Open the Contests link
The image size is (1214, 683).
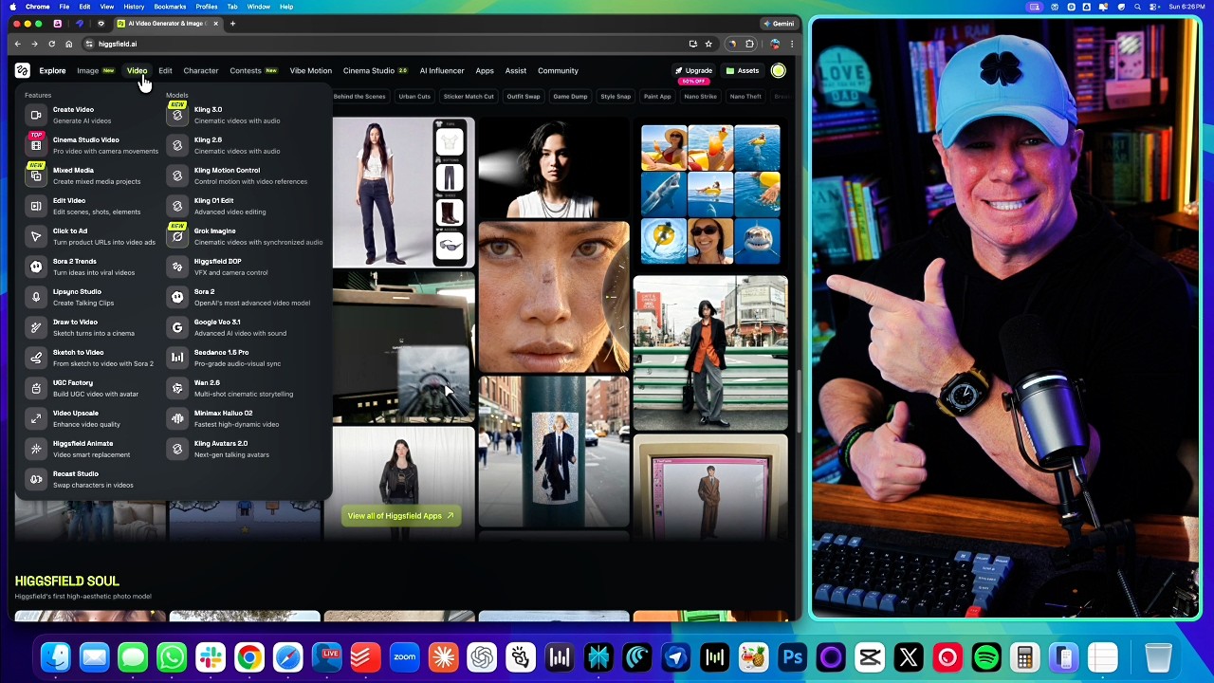[245, 70]
